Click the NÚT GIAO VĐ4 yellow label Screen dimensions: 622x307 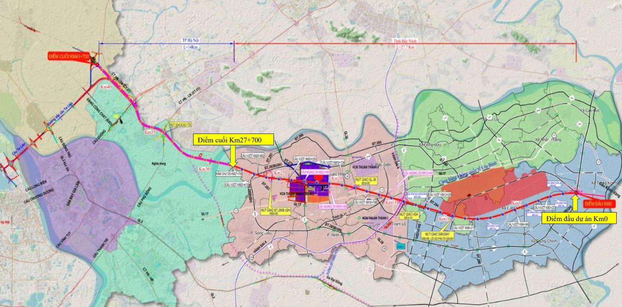click(x=409, y=215)
